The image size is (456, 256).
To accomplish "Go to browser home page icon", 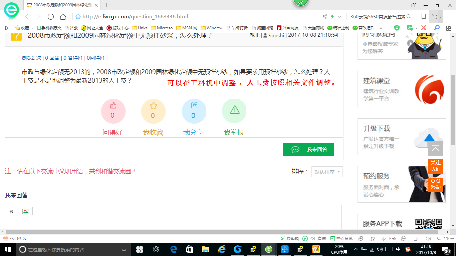I will (63, 17).
